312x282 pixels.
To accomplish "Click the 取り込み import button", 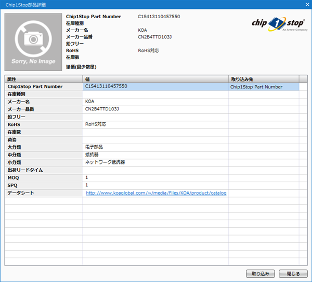I will [x=261, y=274].
